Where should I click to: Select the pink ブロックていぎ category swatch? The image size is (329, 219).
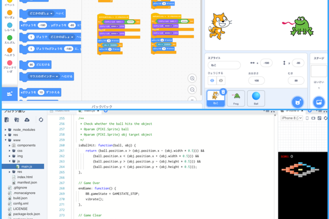coord(10,63)
